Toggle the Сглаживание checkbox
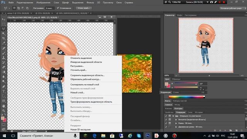The width and height of the screenshot is (247, 139). (58, 8)
